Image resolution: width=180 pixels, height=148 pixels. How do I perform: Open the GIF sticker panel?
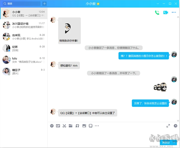(58, 126)
